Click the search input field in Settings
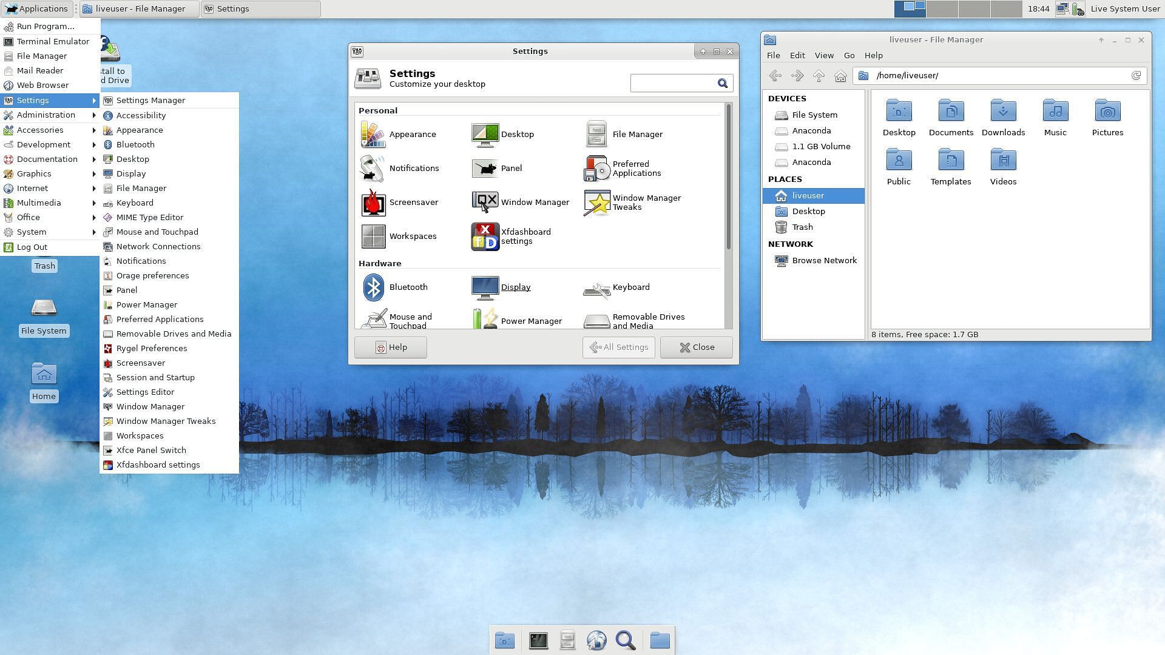Image resolution: width=1165 pixels, height=655 pixels. [x=675, y=82]
